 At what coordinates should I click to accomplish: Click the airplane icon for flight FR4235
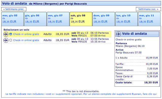coord(6,40)
